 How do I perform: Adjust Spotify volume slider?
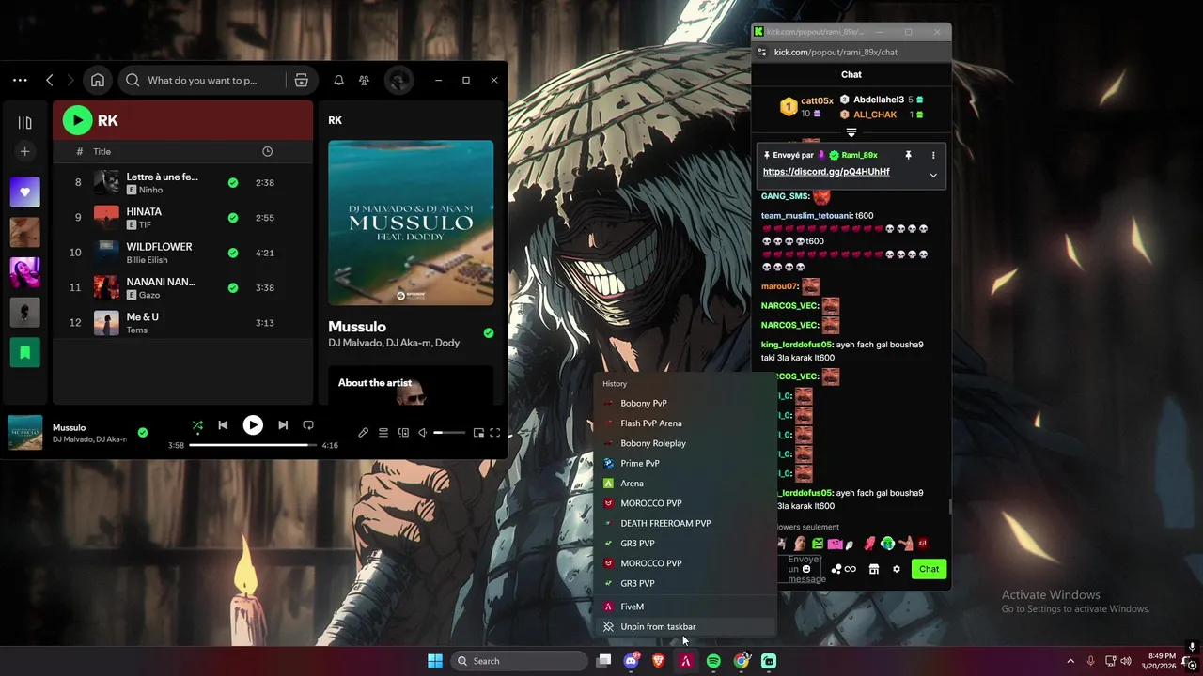click(x=449, y=433)
